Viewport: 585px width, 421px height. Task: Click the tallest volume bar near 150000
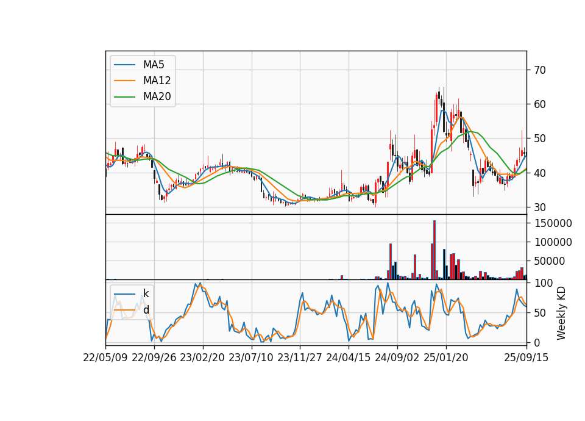[x=434, y=250]
